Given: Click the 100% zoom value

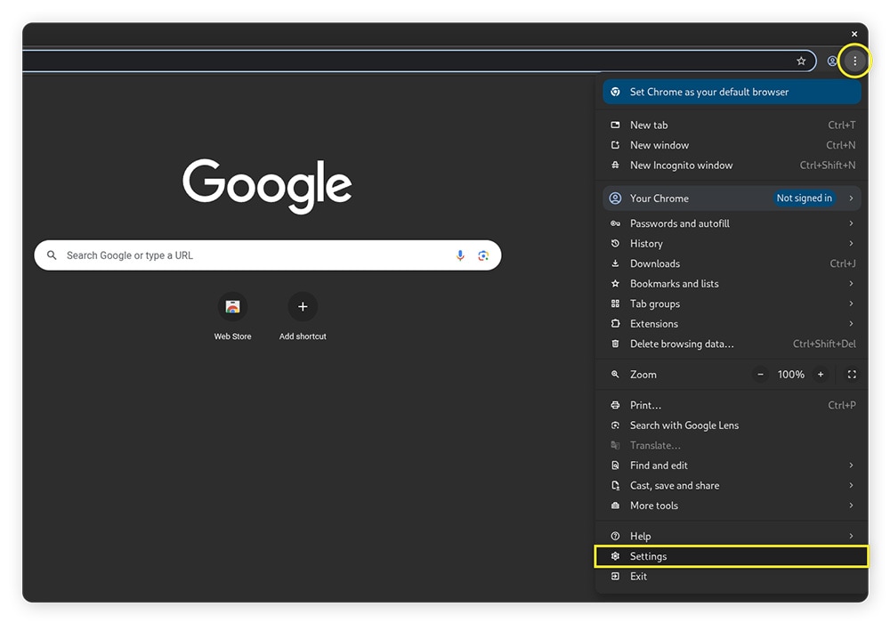Looking at the screenshot, I should [x=790, y=375].
